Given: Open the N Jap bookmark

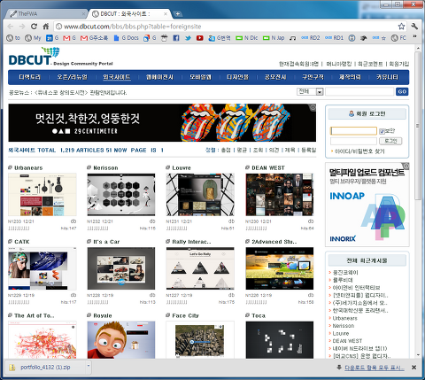Looking at the screenshot, I should pyautogui.click(x=274, y=38).
